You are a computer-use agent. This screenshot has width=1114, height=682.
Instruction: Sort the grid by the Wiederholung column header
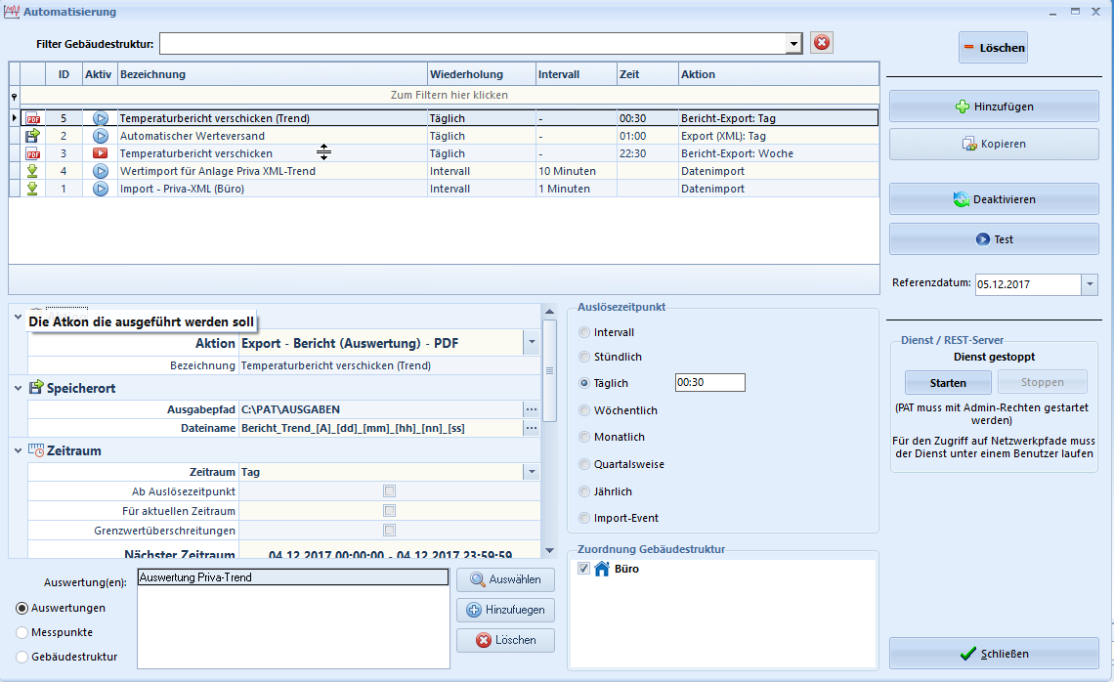pos(481,74)
